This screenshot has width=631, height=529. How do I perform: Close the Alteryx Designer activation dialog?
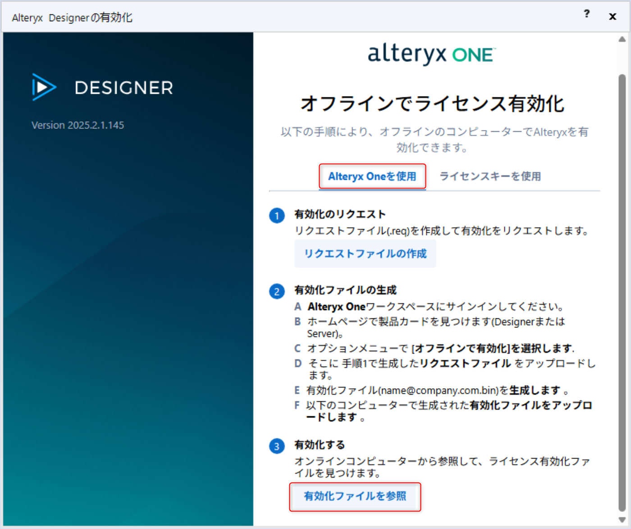(613, 17)
